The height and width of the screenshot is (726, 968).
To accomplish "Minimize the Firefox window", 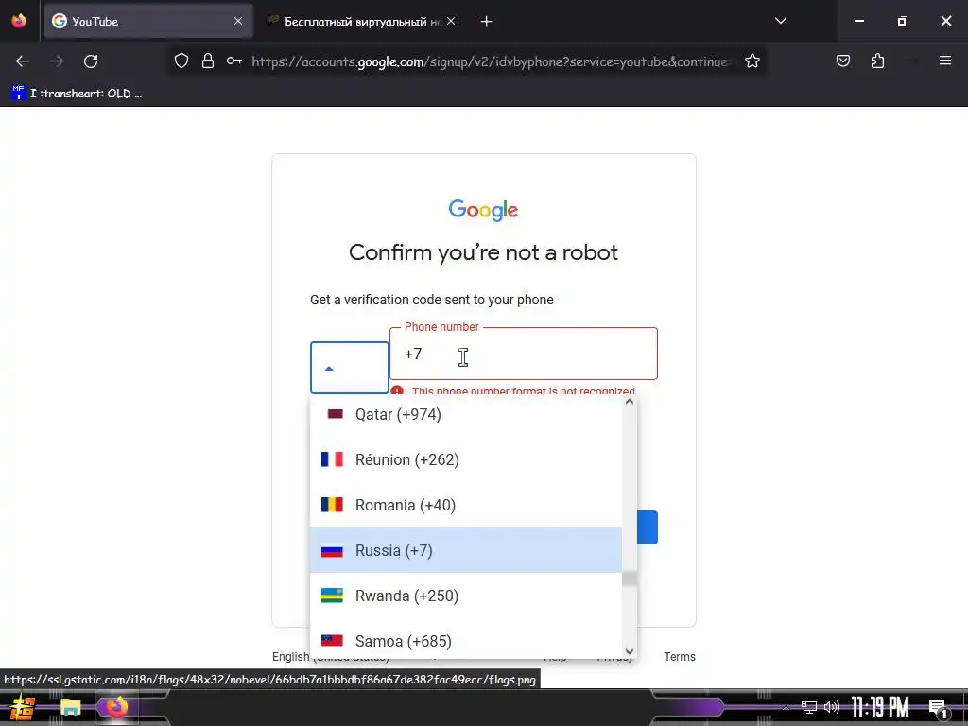I will (x=858, y=21).
